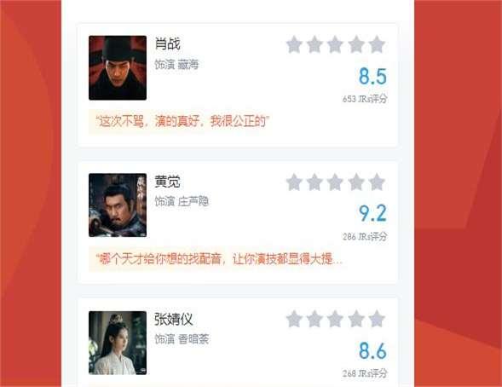Open 肖战's portrait thumbnail
This screenshot has width=502, height=387.
(118, 68)
